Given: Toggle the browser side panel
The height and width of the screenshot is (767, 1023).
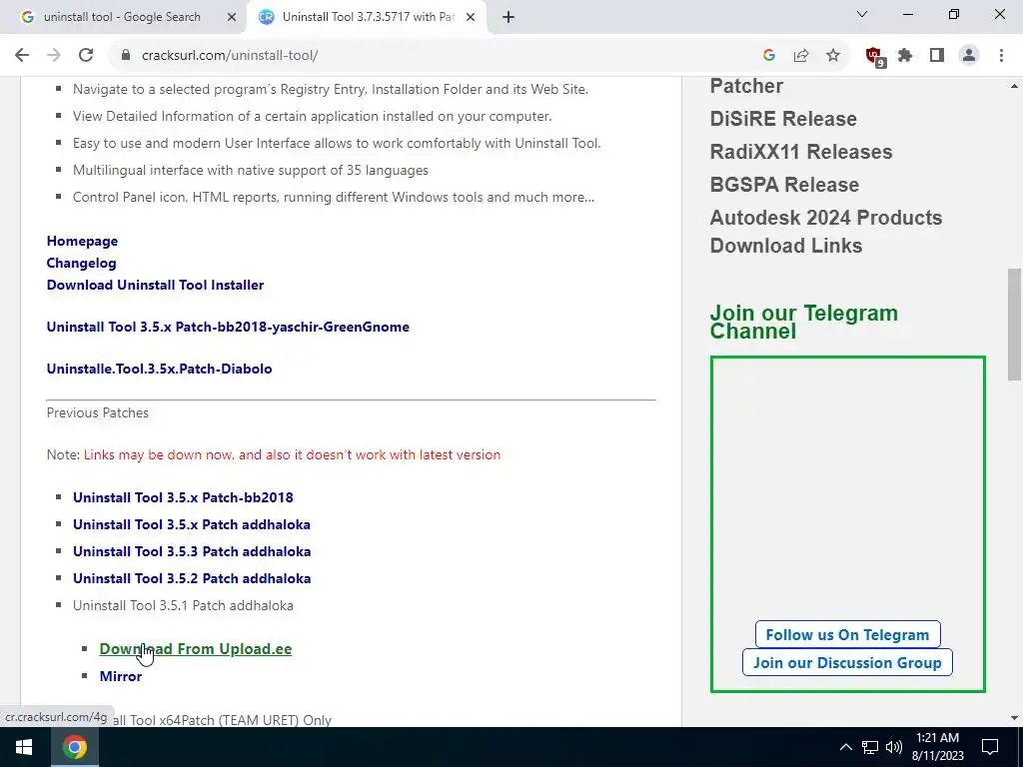Looking at the screenshot, I should click(x=937, y=56).
